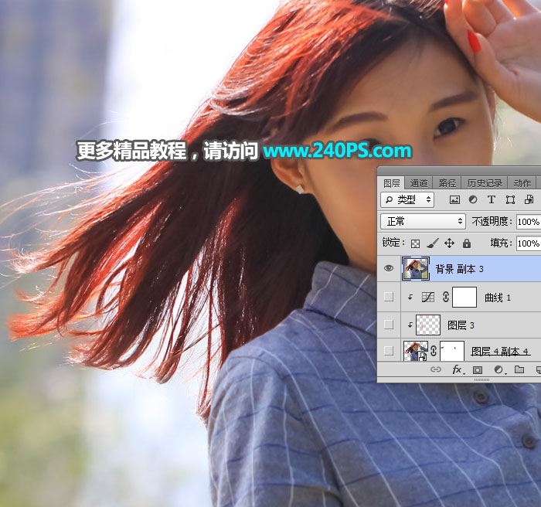Add a layer mask from panel bottom
541x507 pixels.
tap(478, 370)
